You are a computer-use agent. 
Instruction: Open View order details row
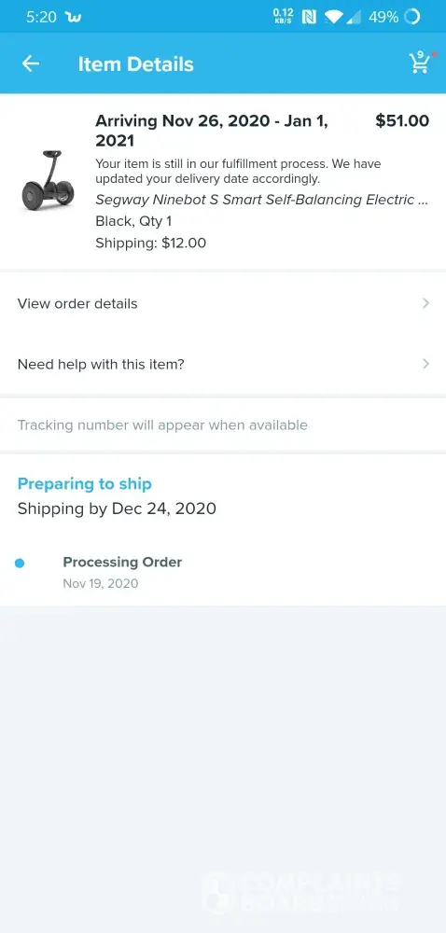tap(223, 303)
